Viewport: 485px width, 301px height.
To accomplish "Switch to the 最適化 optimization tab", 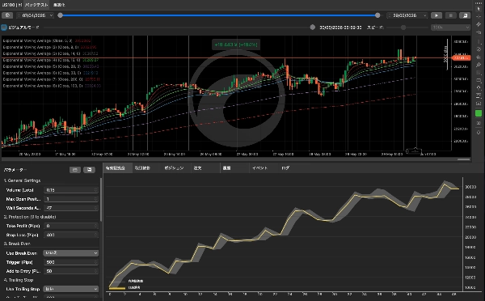I will click(x=59, y=5).
